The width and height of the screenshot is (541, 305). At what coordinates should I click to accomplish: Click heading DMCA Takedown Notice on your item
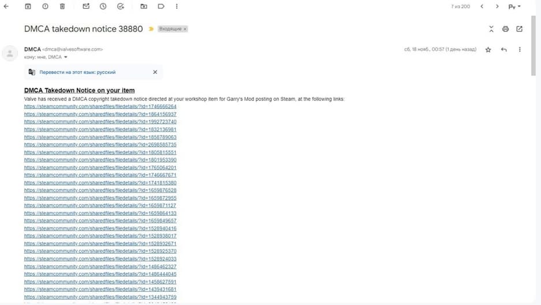pos(79,91)
